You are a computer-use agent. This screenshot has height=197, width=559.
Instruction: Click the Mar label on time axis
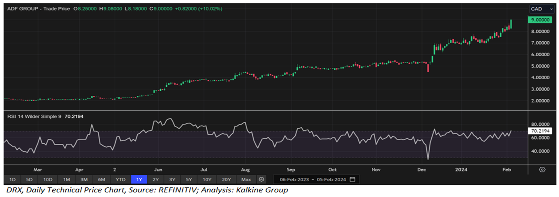tap(37, 169)
